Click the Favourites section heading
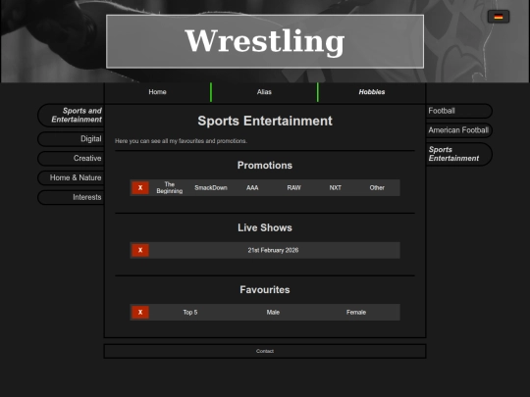The height and width of the screenshot is (397, 530). [265, 289]
